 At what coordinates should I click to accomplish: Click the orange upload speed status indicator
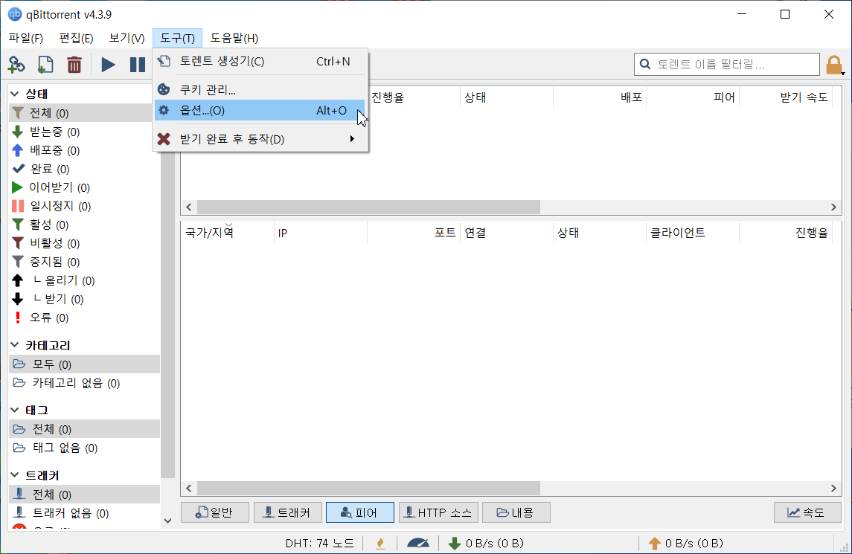click(685, 543)
